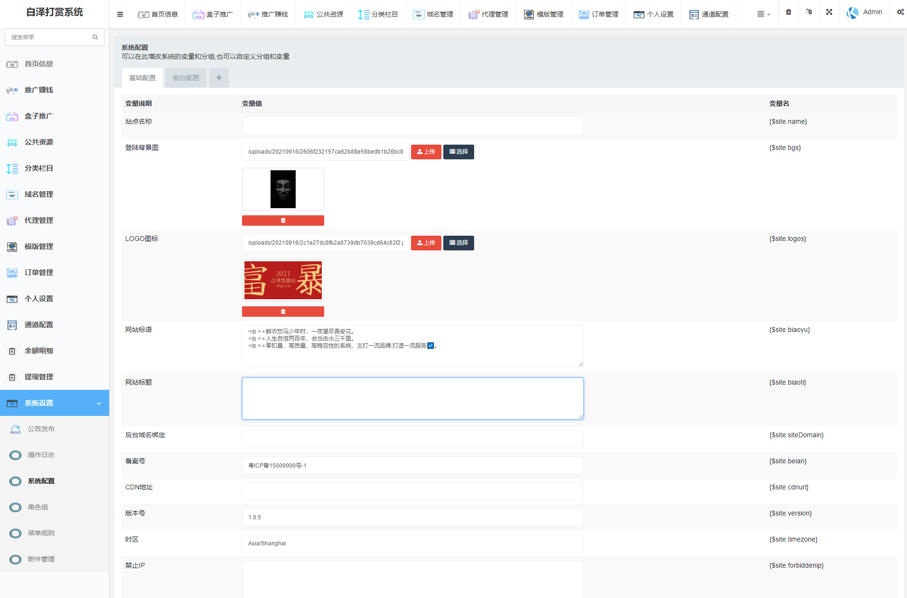Image resolution: width=907 pixels, height=598 pixels.
Task: Open the language translation icon
Action: pyautogui.click(x=809, y=12)
